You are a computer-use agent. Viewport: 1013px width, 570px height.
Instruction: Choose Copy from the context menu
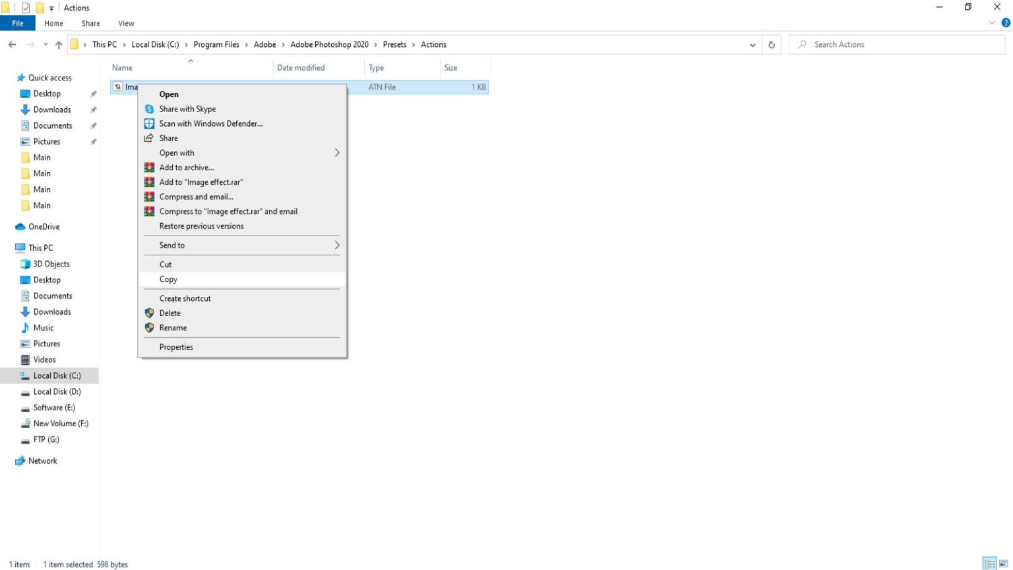pyautogui.click(x=168, y=279)
